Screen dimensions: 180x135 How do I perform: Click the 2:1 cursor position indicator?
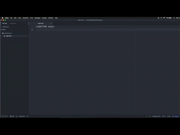coord(28,116)
